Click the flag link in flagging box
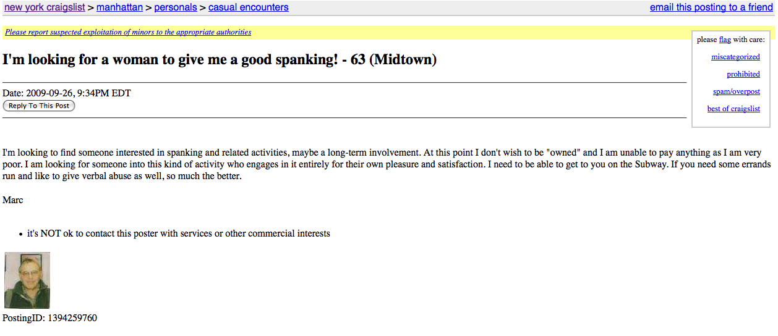Image resolution: width=778 pixels, height=336 pixels. point(725,40)
